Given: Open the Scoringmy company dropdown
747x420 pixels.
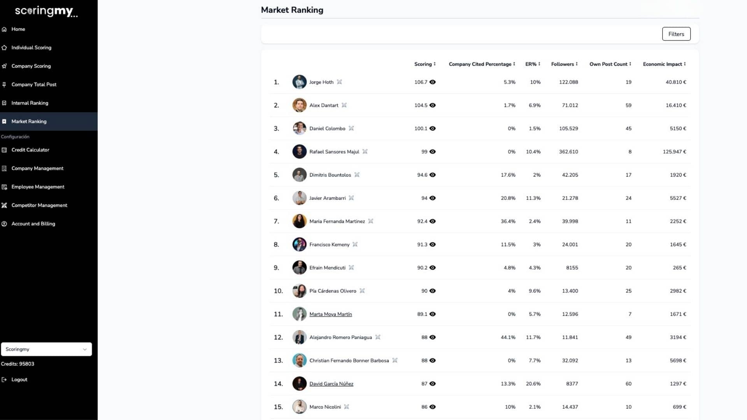Looking at the screenshot, I should point(46,349).
